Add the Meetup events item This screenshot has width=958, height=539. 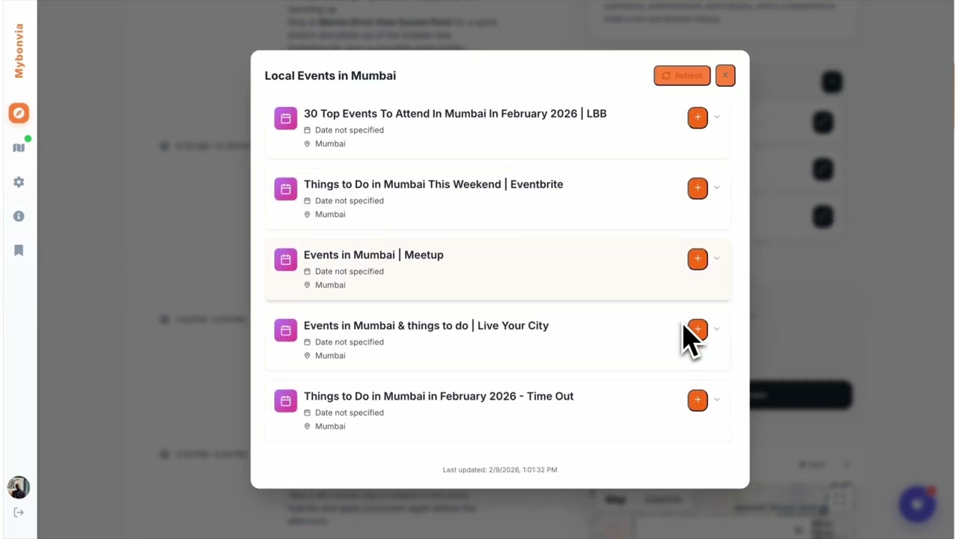698,258
